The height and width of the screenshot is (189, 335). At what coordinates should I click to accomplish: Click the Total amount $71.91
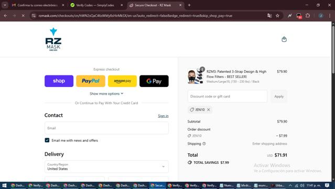(280, 155)
